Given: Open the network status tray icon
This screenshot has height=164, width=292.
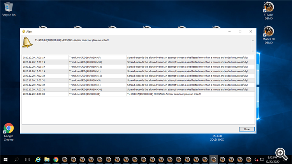Looking at the screenshot, I should point(262,160).
